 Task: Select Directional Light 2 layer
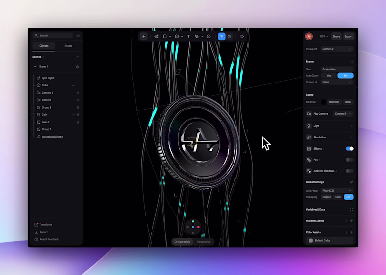tap(52, 137)
